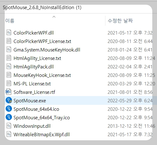Select the file name ColorPickerWPF.dll
Image resolution: width=157 pixels, height=145 pixels.
click(x=34, y=33)
